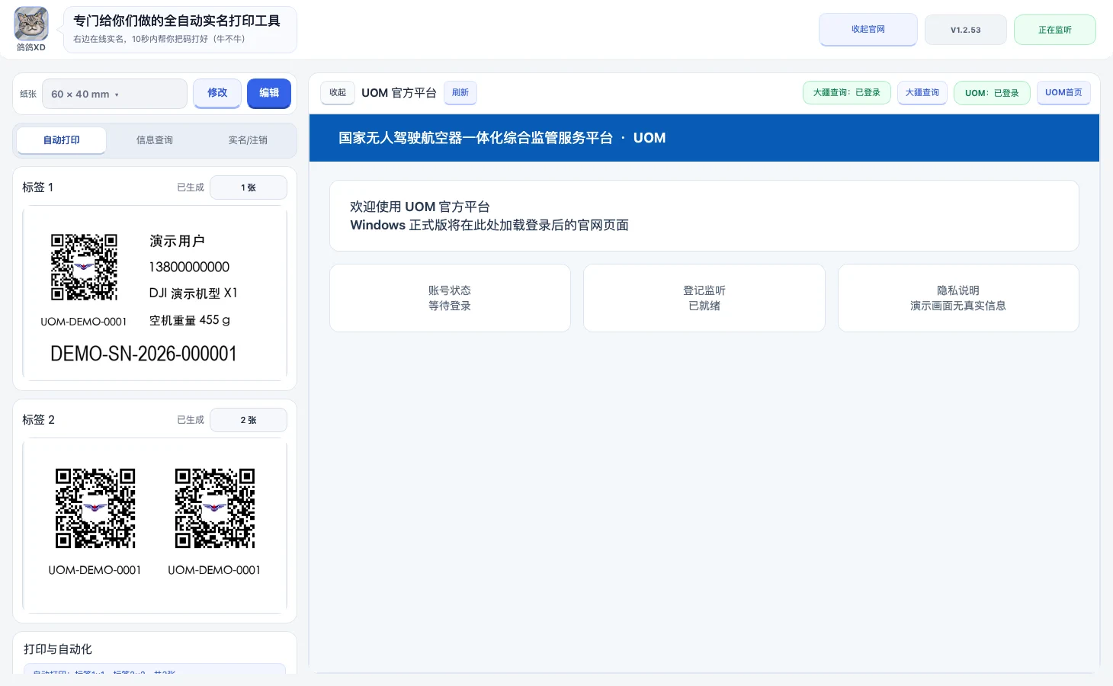Click the UOM: 已登录 status badge
Screen dimensions: 1113x686
point(992,93)
